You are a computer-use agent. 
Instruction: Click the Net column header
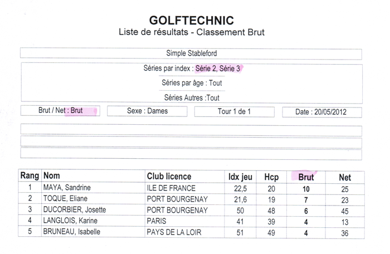pos(345,177)
